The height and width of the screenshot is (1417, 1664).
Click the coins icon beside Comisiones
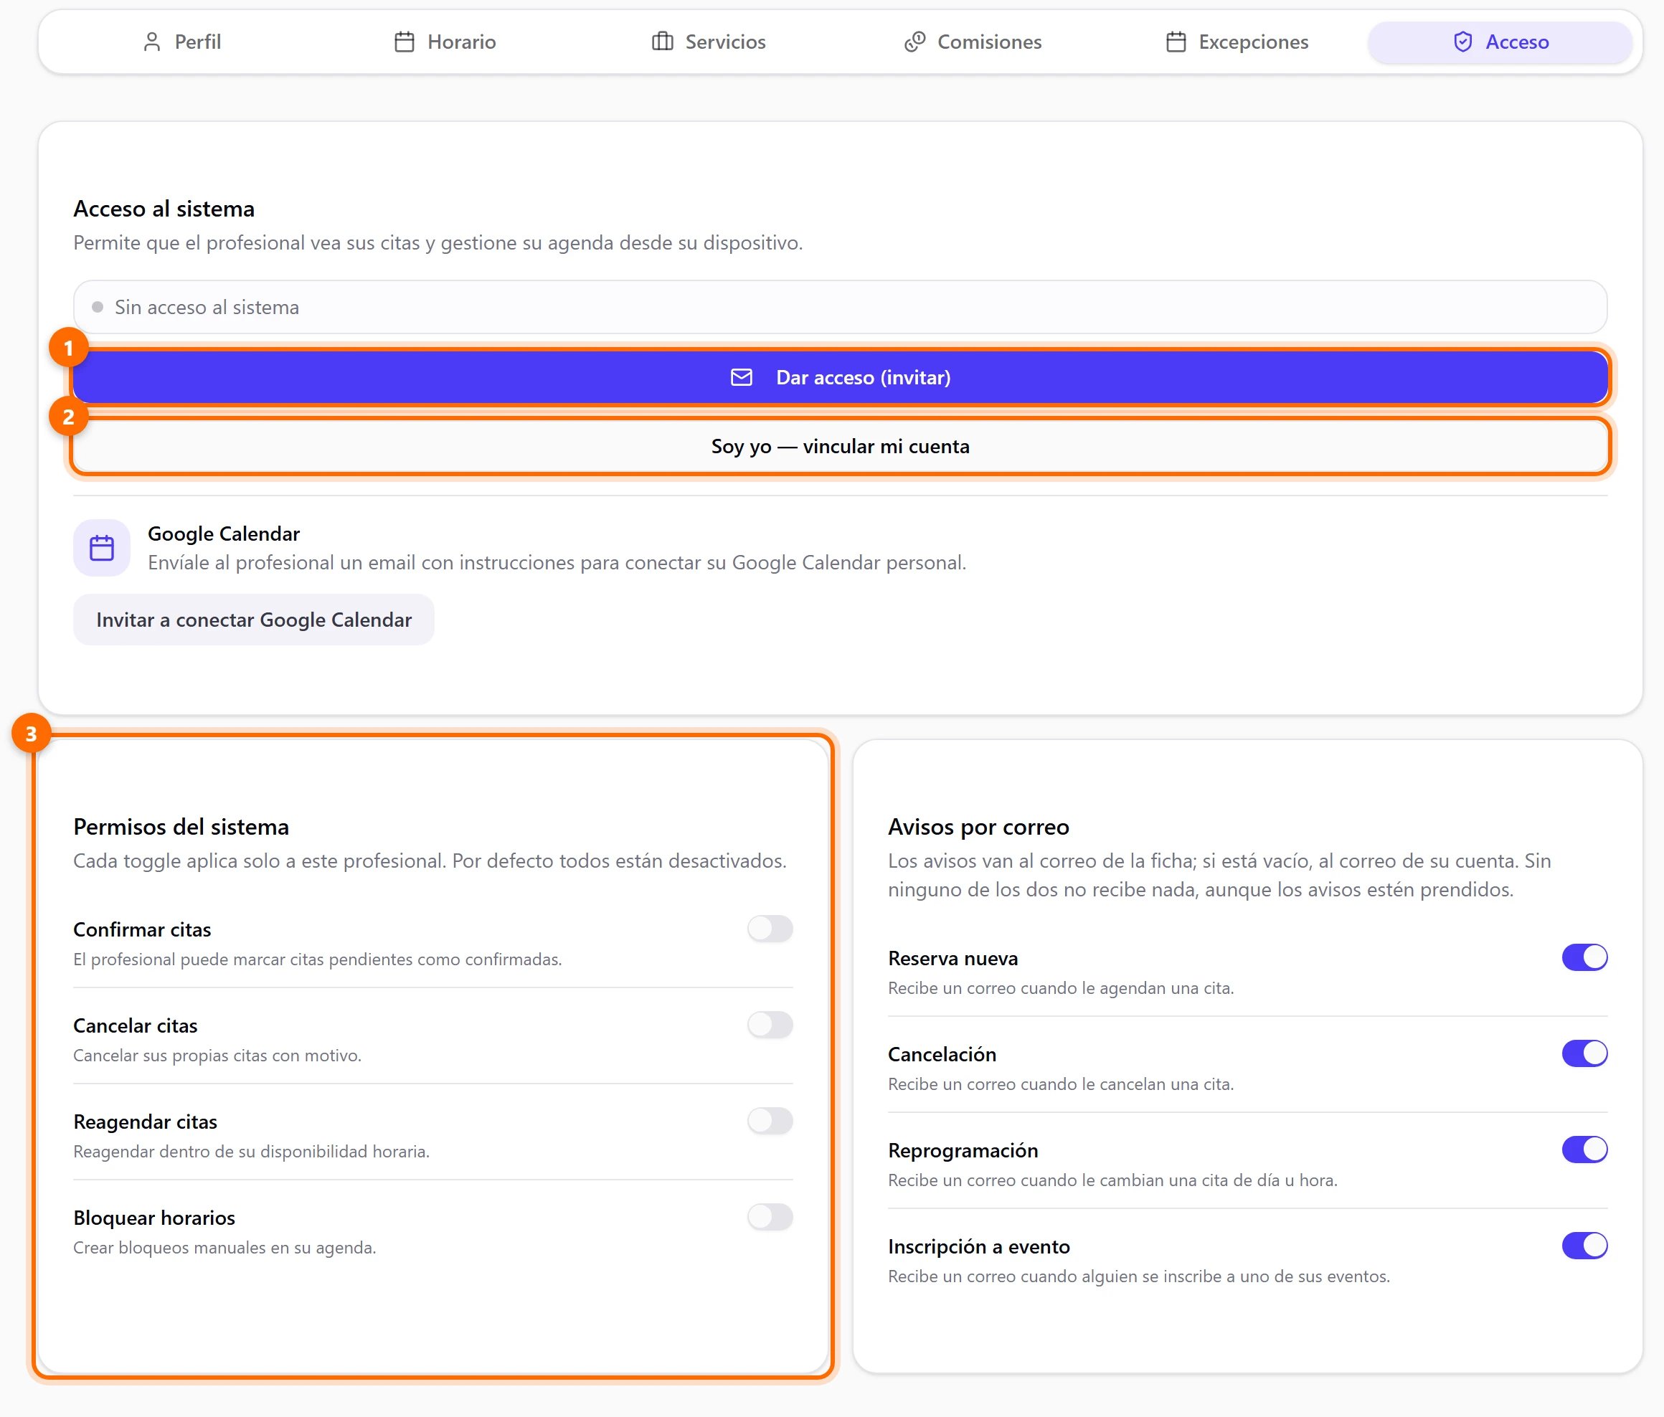pos(914,42)
